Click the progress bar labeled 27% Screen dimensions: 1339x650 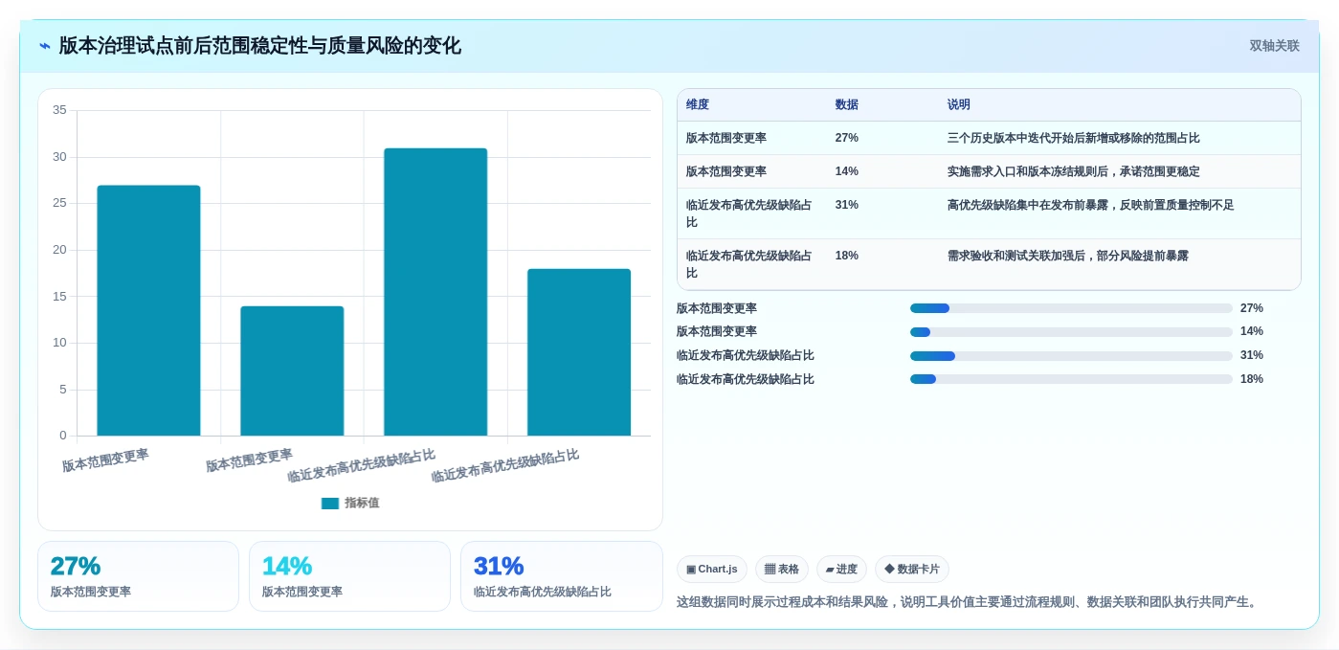pos(1071,308)
